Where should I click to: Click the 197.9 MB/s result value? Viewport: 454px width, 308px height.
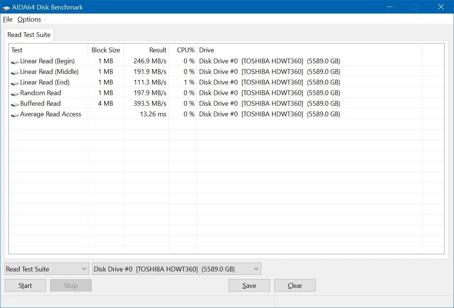pos(150,93)
